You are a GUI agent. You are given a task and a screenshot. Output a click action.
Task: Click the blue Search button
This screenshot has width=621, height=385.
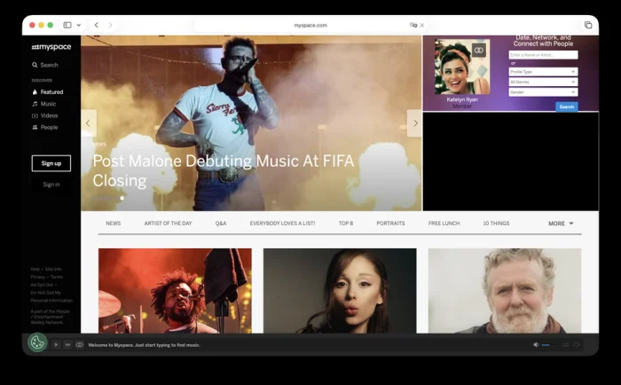[566, 107]
